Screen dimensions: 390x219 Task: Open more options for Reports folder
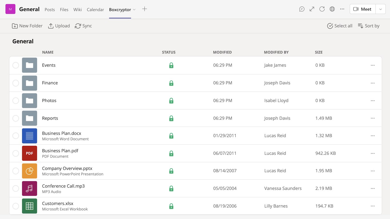pyautogui.click(x=373, y=118)
